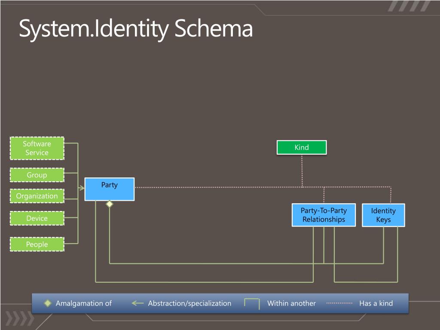
Task: Click the arrowhead pointing into Party
Action: tap(81, 188)
